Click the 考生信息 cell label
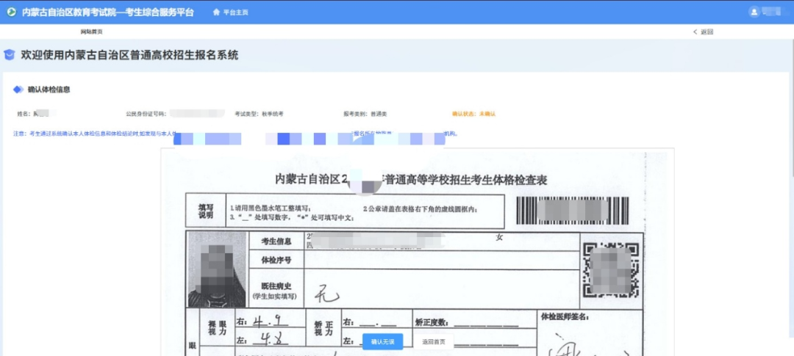 point(276,241)
